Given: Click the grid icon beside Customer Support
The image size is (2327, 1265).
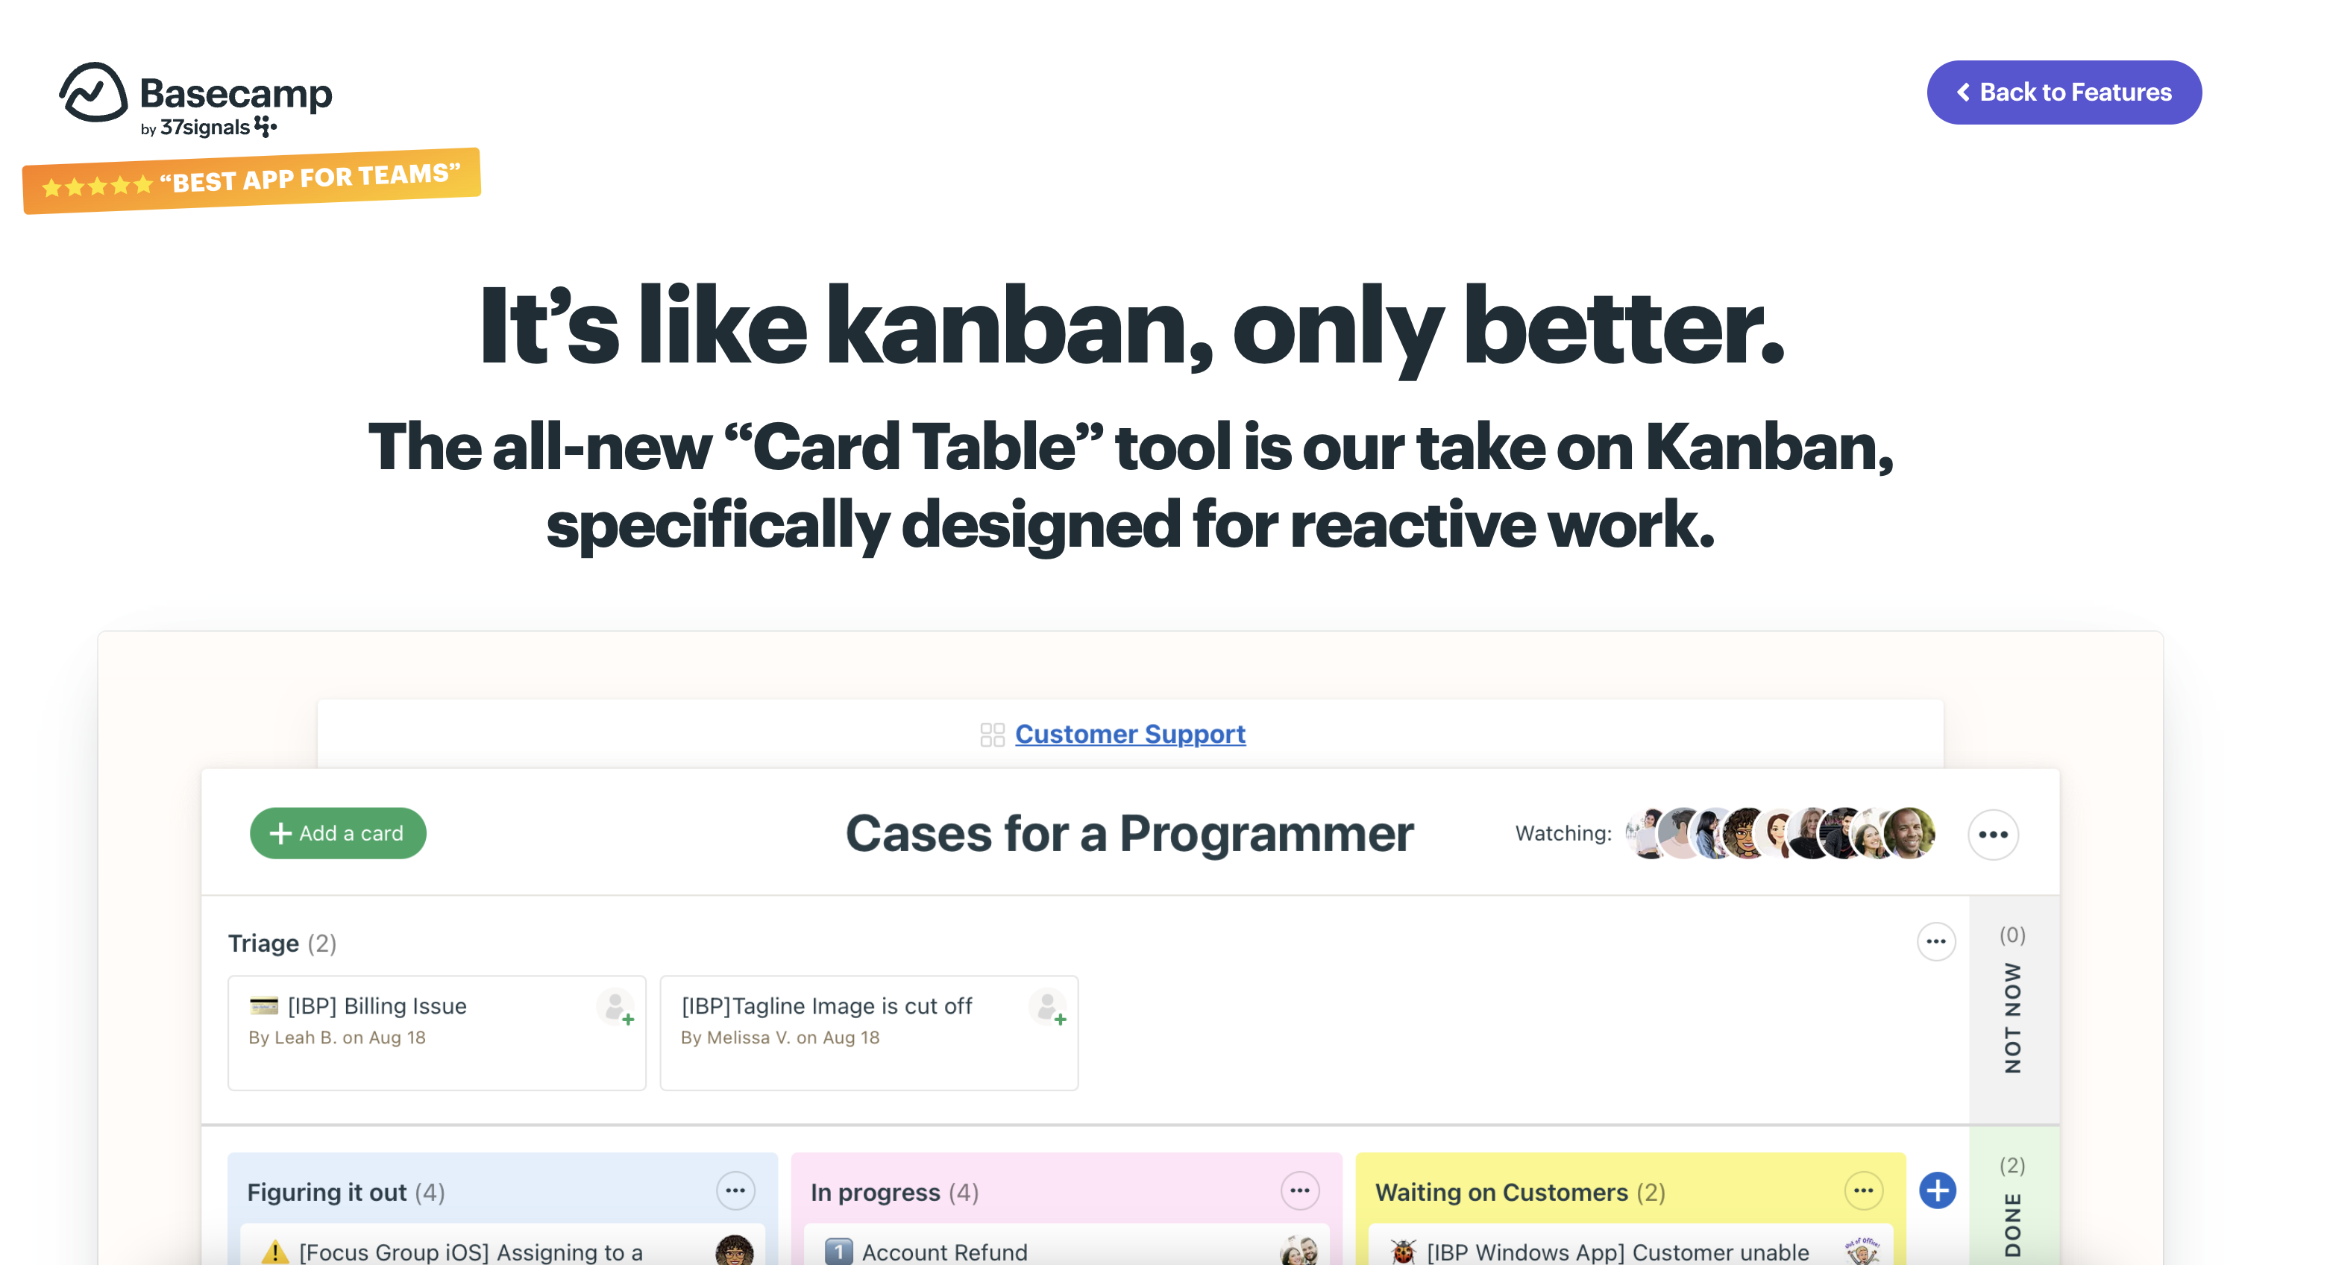Looking at the screenshot, I should pos(992,735).
